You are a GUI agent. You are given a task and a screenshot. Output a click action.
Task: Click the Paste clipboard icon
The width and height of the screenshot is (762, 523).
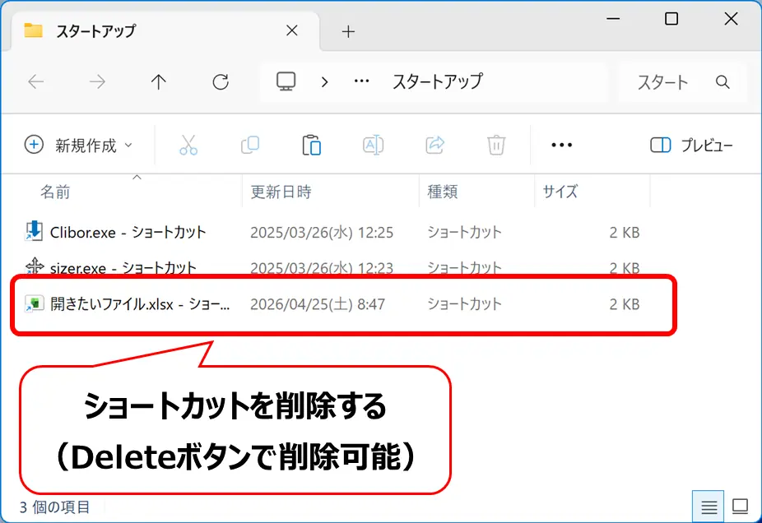pyautogui.click(x=311, y=146)
